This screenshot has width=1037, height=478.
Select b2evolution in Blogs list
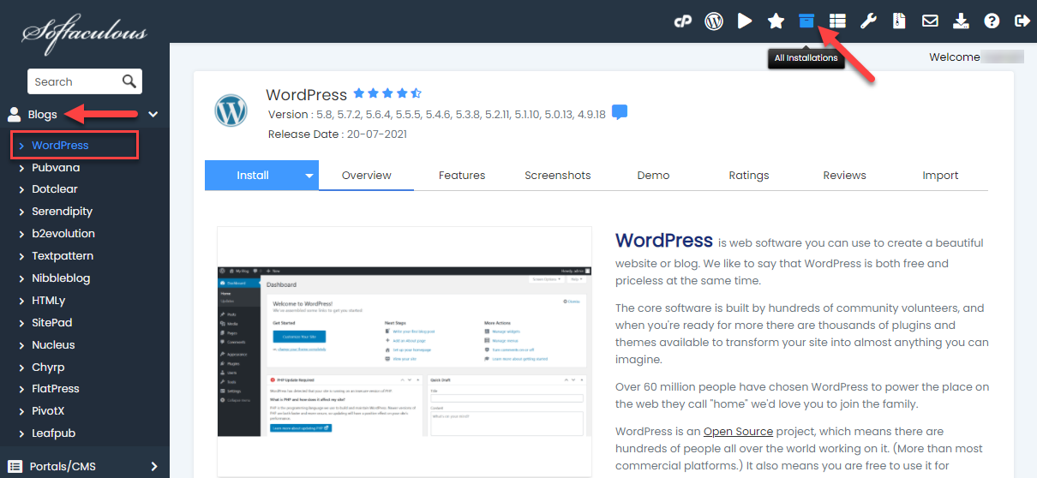[x=63, y=233]
